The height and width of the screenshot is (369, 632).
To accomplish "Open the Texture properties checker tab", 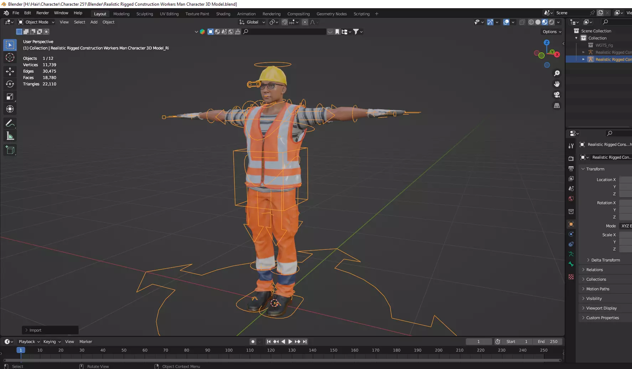I will pyautogui.click(x=571, y=277).
